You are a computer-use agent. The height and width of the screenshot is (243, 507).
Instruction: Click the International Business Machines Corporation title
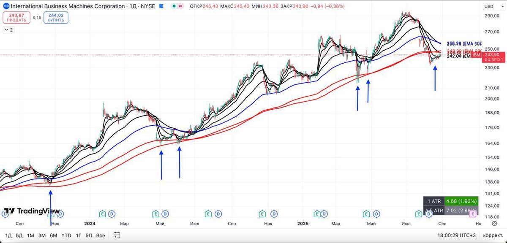pos(68,6)
